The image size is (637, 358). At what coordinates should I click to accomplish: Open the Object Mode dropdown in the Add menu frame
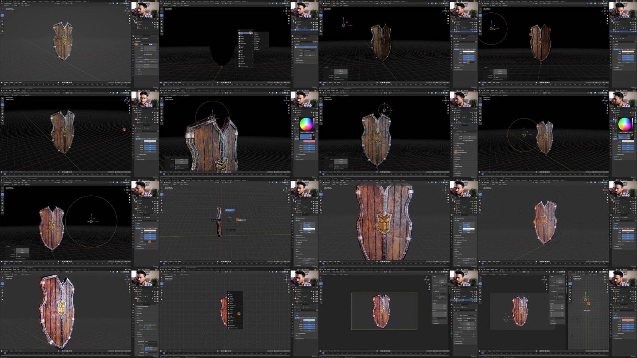[168, 4]
